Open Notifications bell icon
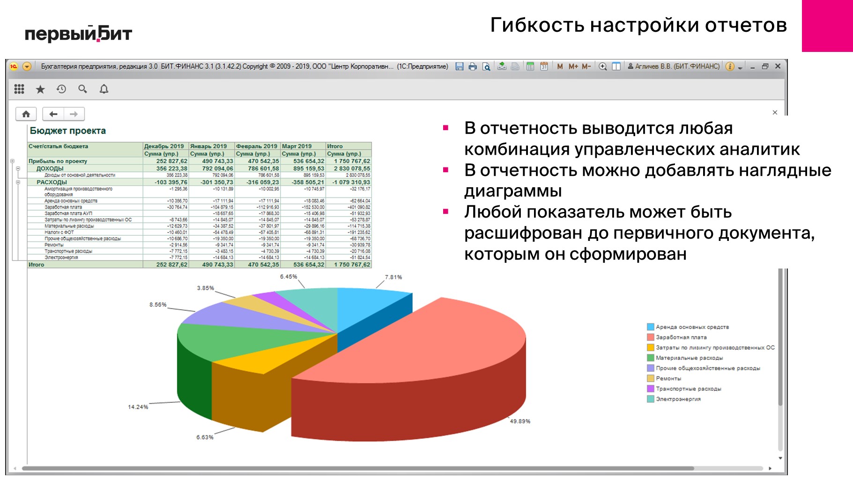This screenshot has width=853, height=479. (x=104, y=89)
